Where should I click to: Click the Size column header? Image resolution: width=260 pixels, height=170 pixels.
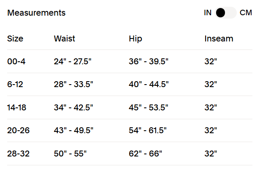15,39
